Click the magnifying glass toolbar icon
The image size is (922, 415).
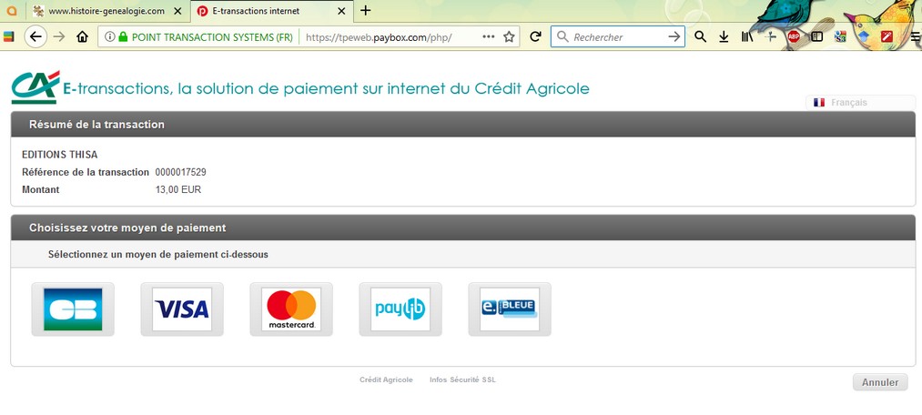click(x=700, y=36)
